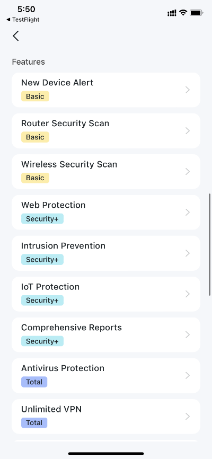The image size is (212, 459).
Task: Tap Antivirus Protection row chevron
Action: pyautogui.click(x=188, y=376)
